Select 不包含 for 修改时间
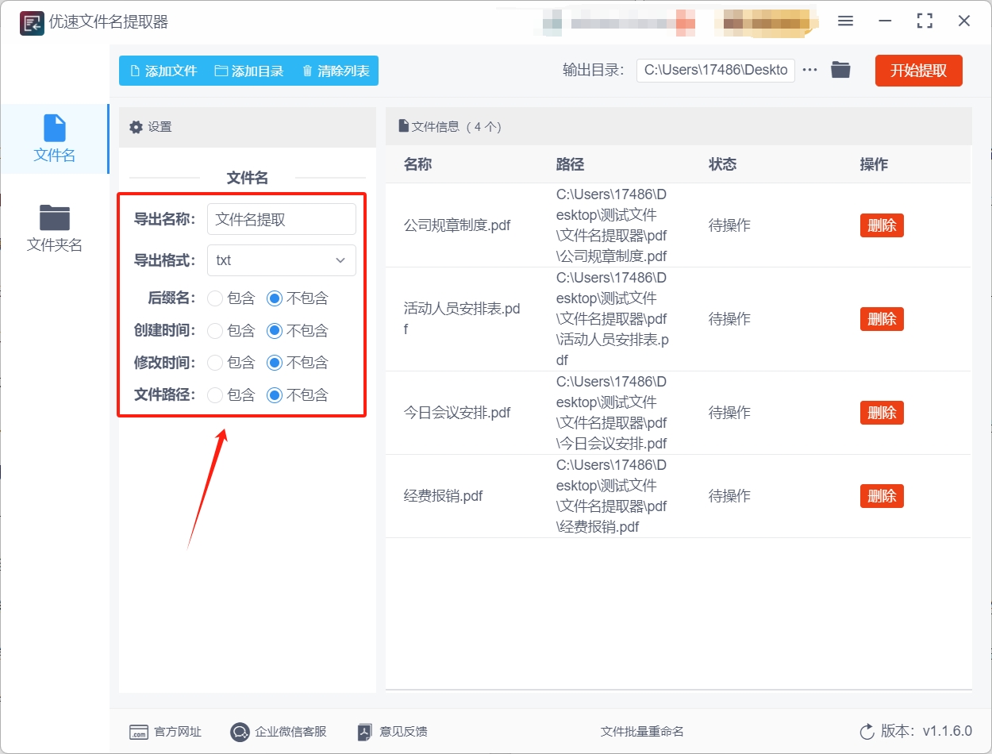Viewport: 992px width, 754px height. click(275, 363)
